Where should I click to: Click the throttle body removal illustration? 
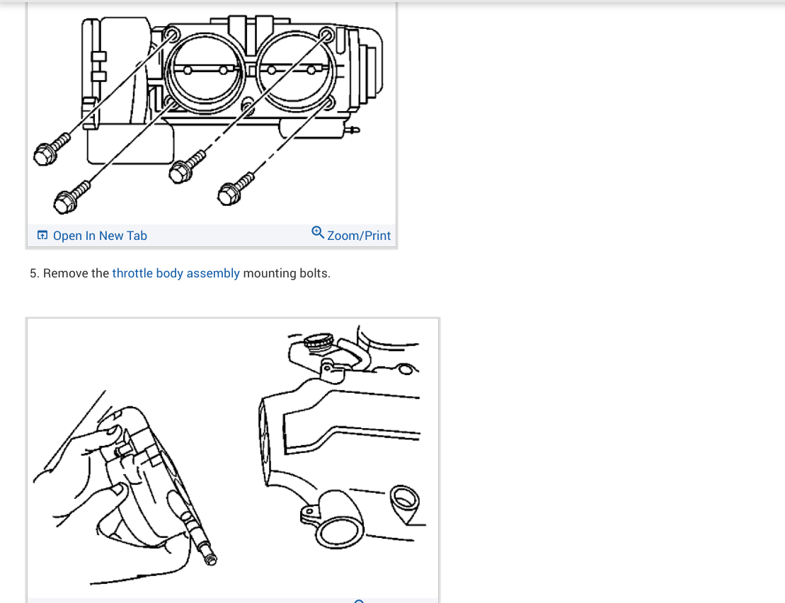click(233, 459)
